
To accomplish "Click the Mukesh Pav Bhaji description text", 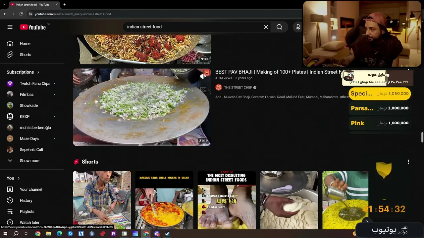I will (282, 97).
